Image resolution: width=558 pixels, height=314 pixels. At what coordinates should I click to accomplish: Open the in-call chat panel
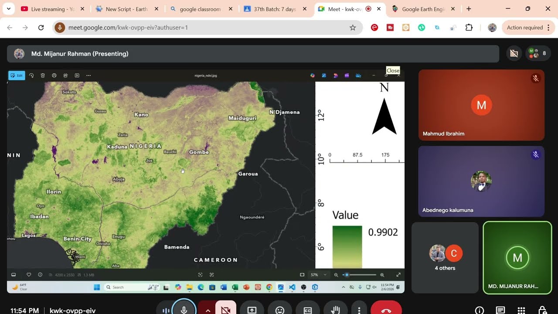(500, 311)
